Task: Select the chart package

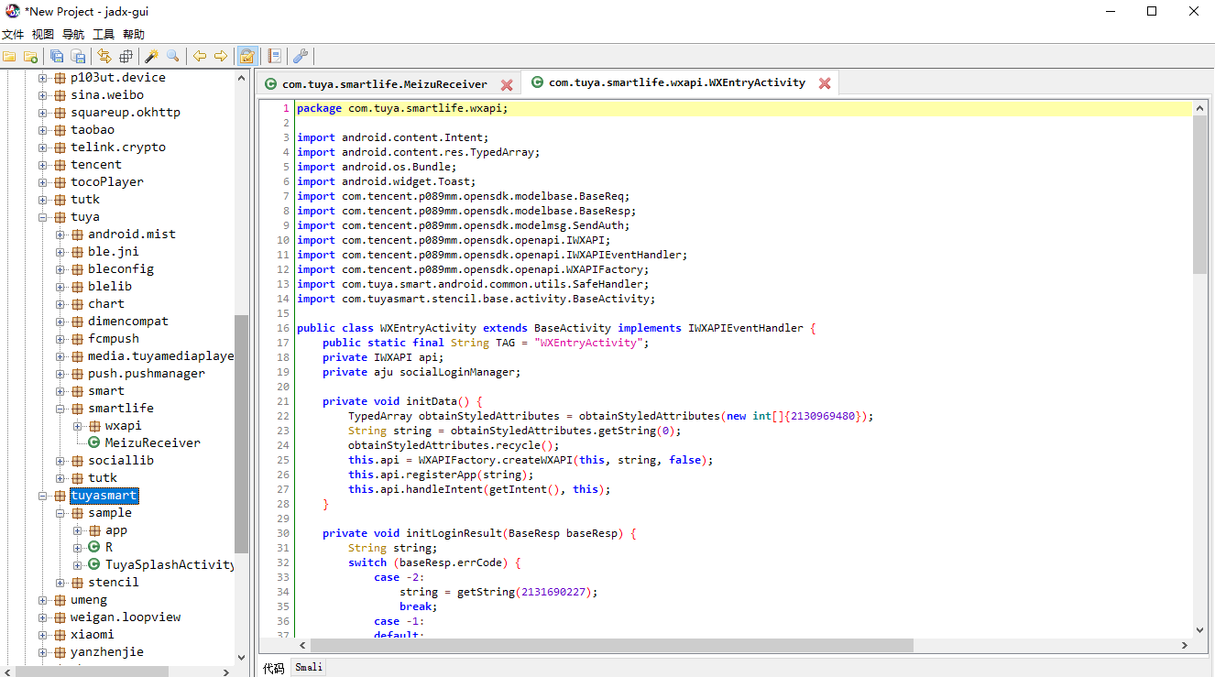Action: (x=105, y=304)
